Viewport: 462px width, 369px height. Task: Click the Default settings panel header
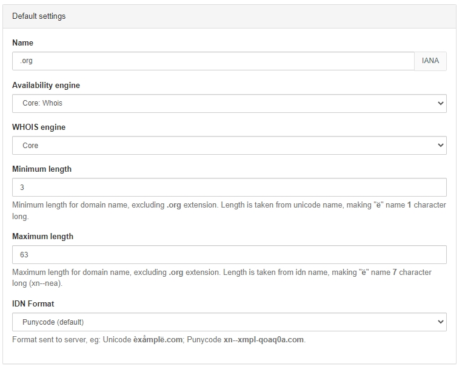point(229,16)
